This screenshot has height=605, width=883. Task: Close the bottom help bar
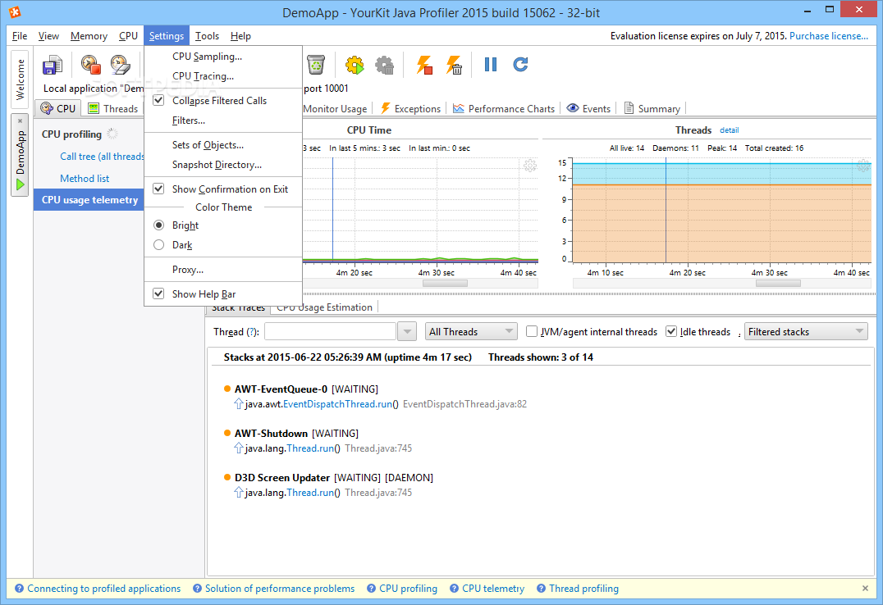tap(865, 588)
